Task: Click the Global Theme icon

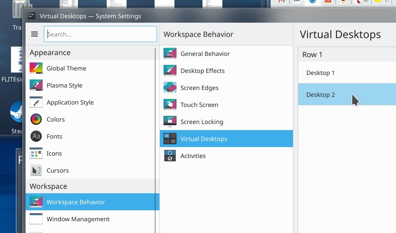Action: pos(36,68)
